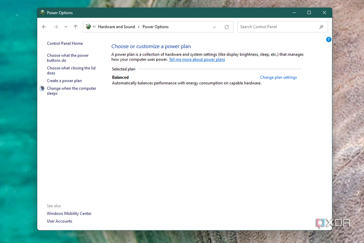The width and height of the screenshot is (364, 243).
Task: Open Tell me more about power plans
Action: [197, 60]
